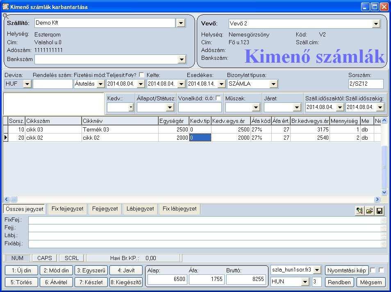
Task: Open the Száll.időszaktól date dropdown
Action: [340, 108]
